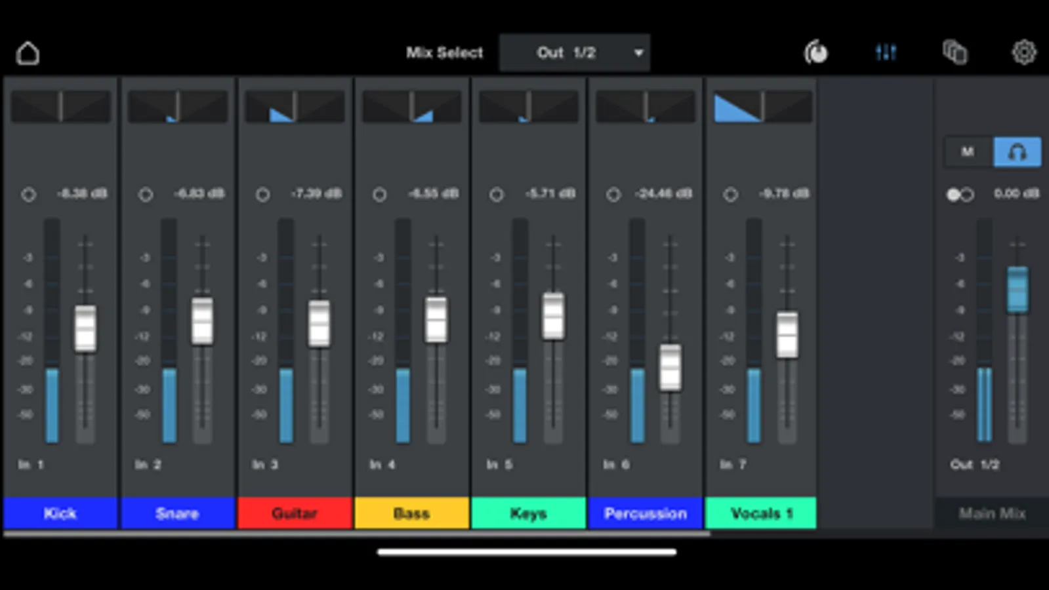Select the Percussion channel label
This screenshot has width=1049, height=590.
[646, 513]
